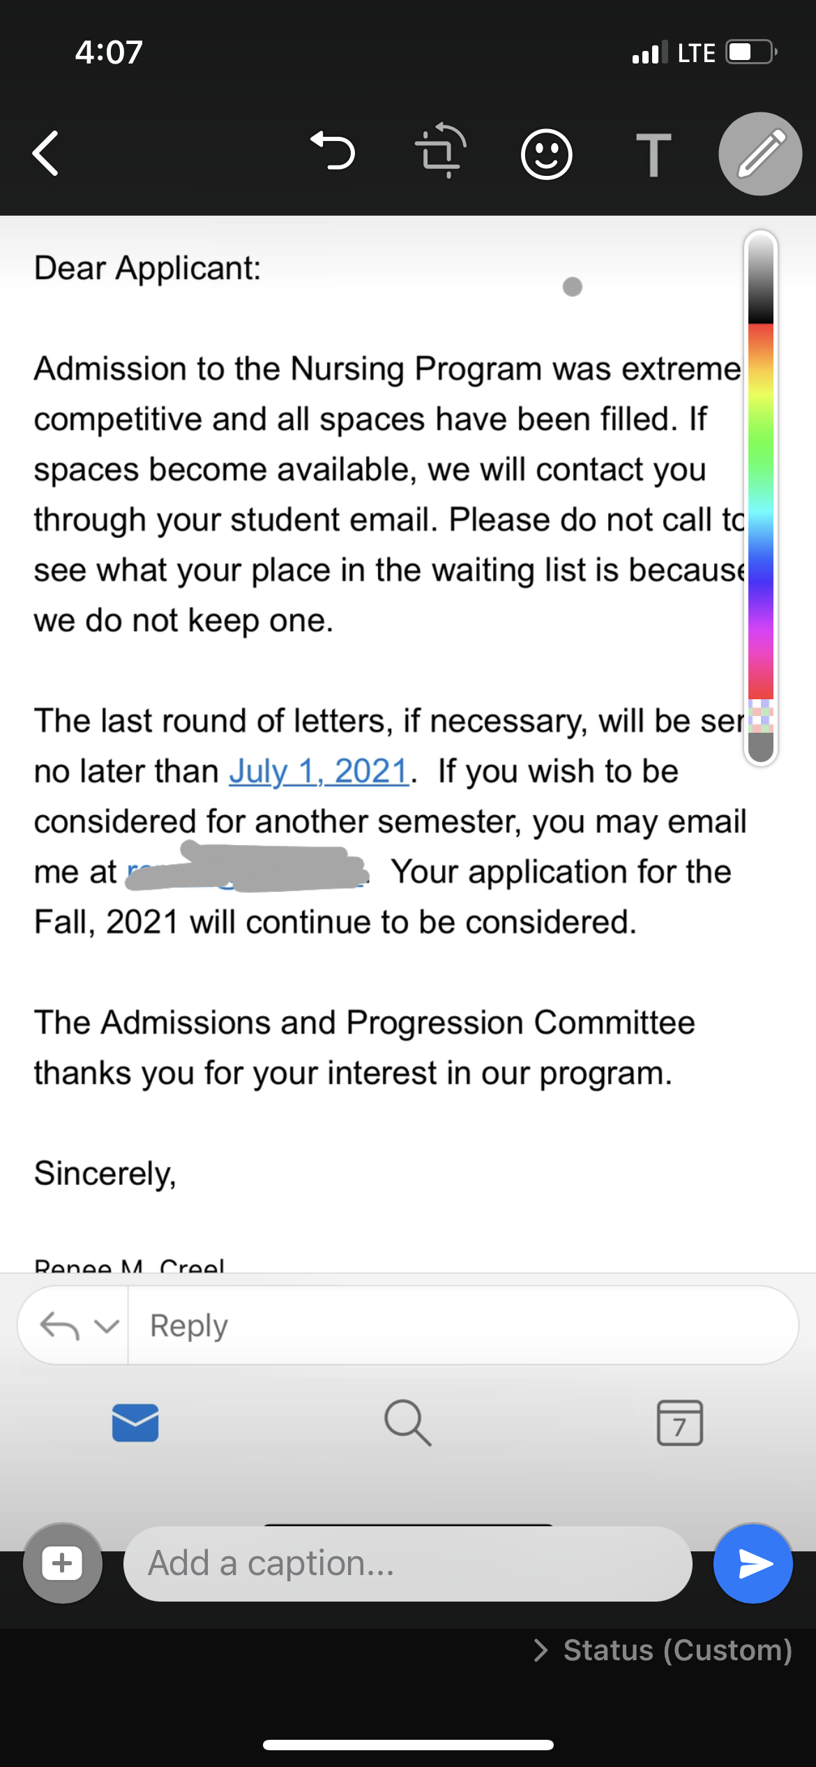Choose black on the color bar
The width and height of the screenshot is (816, 1767).
coord(761,307)
